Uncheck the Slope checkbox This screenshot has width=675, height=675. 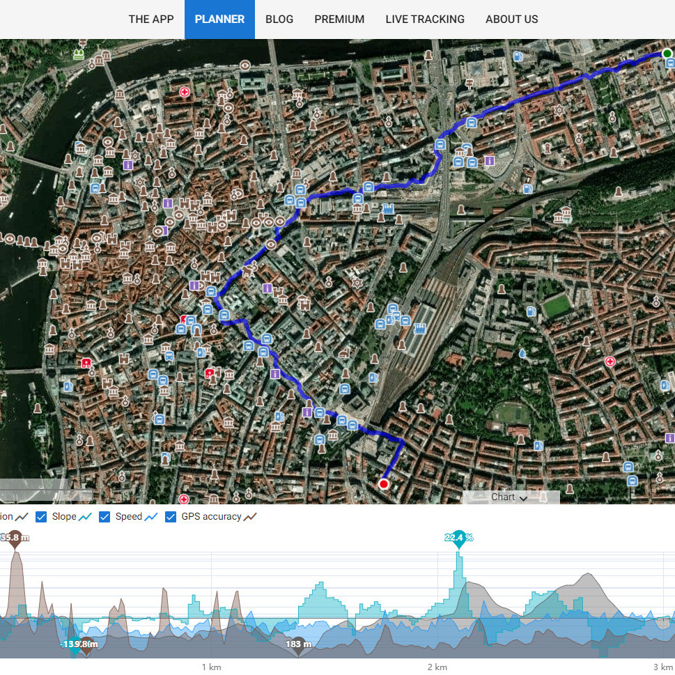click(41, 517)
